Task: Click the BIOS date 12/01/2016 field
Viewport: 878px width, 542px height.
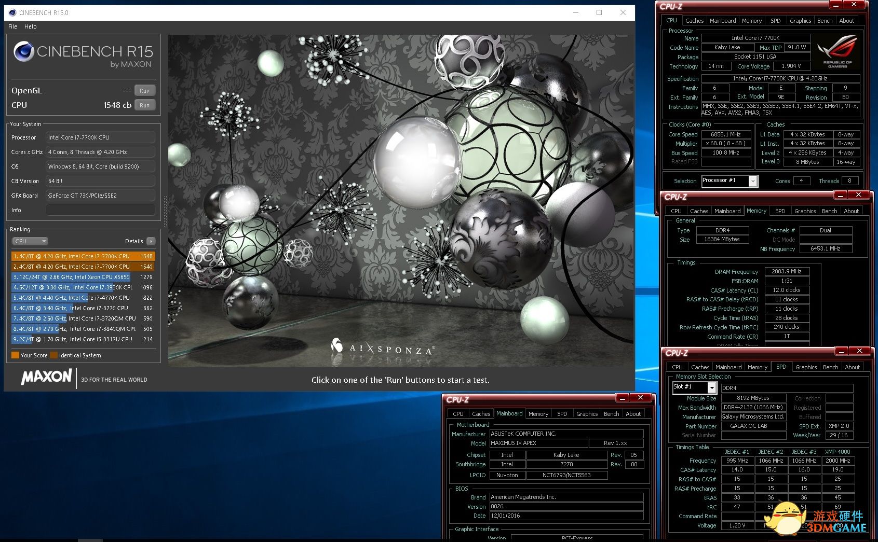Action: click(566, 516)
